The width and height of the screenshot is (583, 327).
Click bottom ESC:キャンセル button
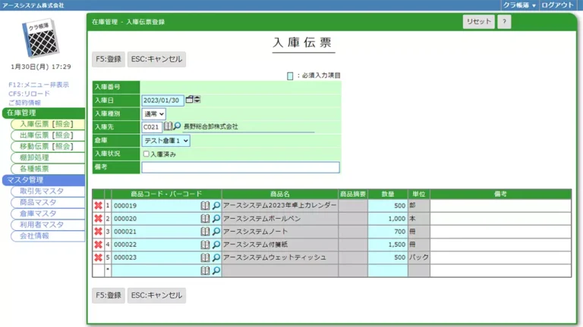click(x=156, y=295)
